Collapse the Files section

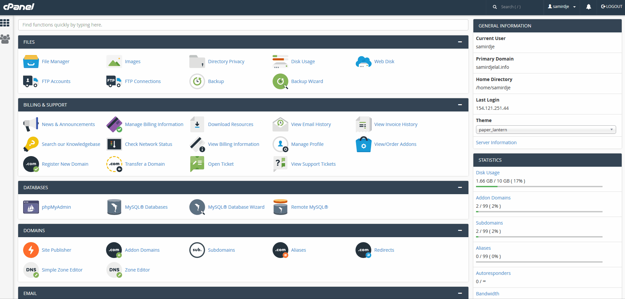pyautogui.click(x=460, y=42)
